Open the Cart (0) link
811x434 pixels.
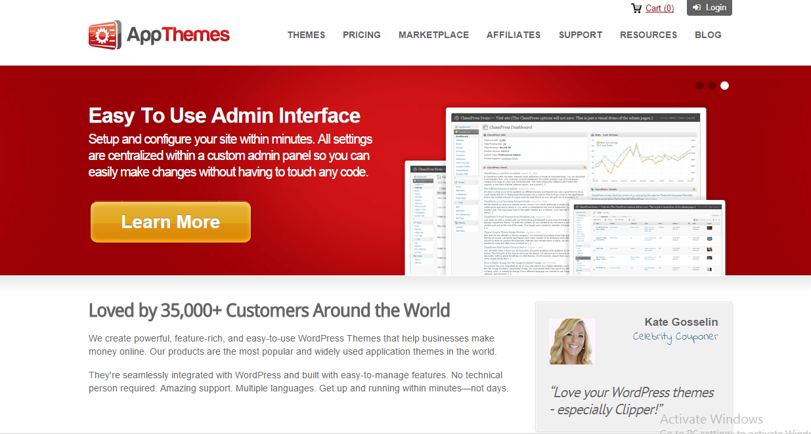(659, 8)
